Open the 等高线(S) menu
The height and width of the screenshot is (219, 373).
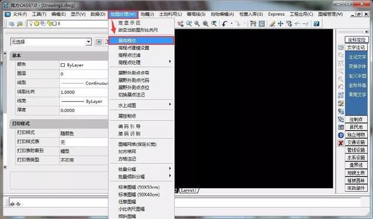[x=196, y=14]
